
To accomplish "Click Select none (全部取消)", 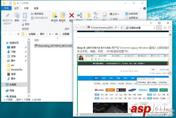I will (132, 18).
